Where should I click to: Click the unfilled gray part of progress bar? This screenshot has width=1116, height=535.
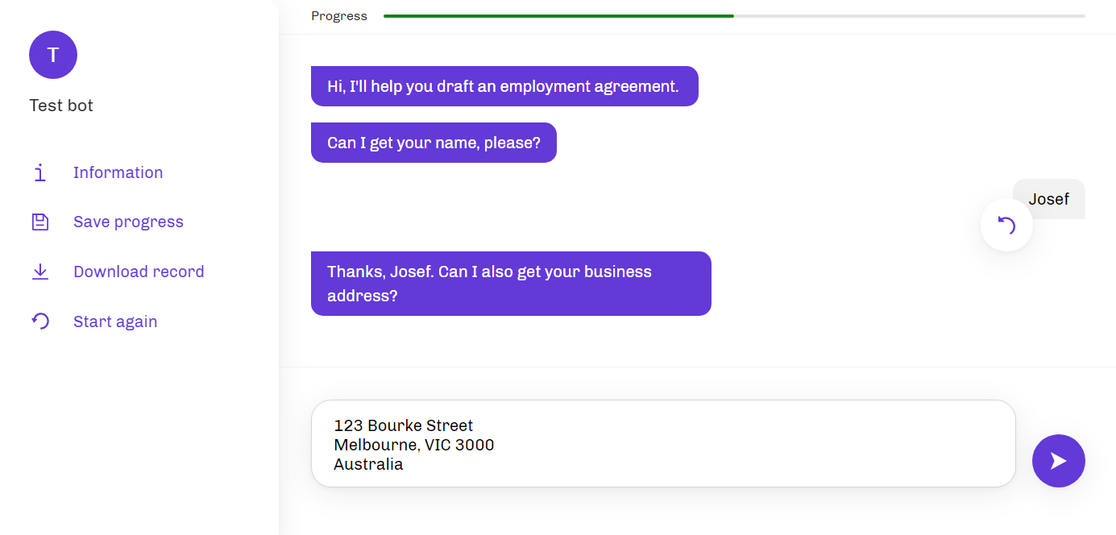click(x=910, y=16)
